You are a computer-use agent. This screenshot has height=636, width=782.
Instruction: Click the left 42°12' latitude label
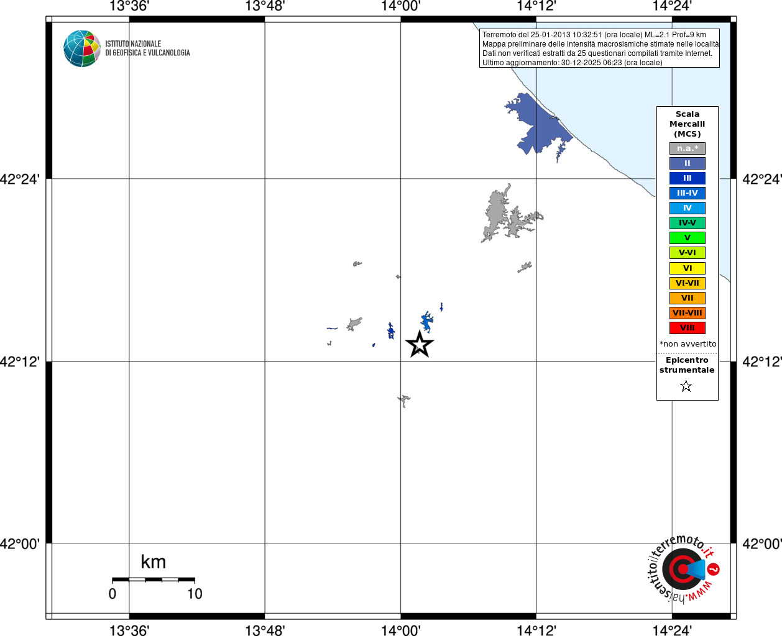[20, 361]
